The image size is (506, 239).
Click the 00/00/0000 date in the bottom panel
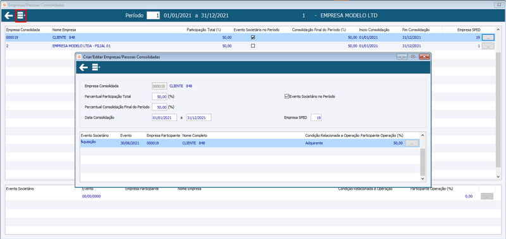coord(91,196)
